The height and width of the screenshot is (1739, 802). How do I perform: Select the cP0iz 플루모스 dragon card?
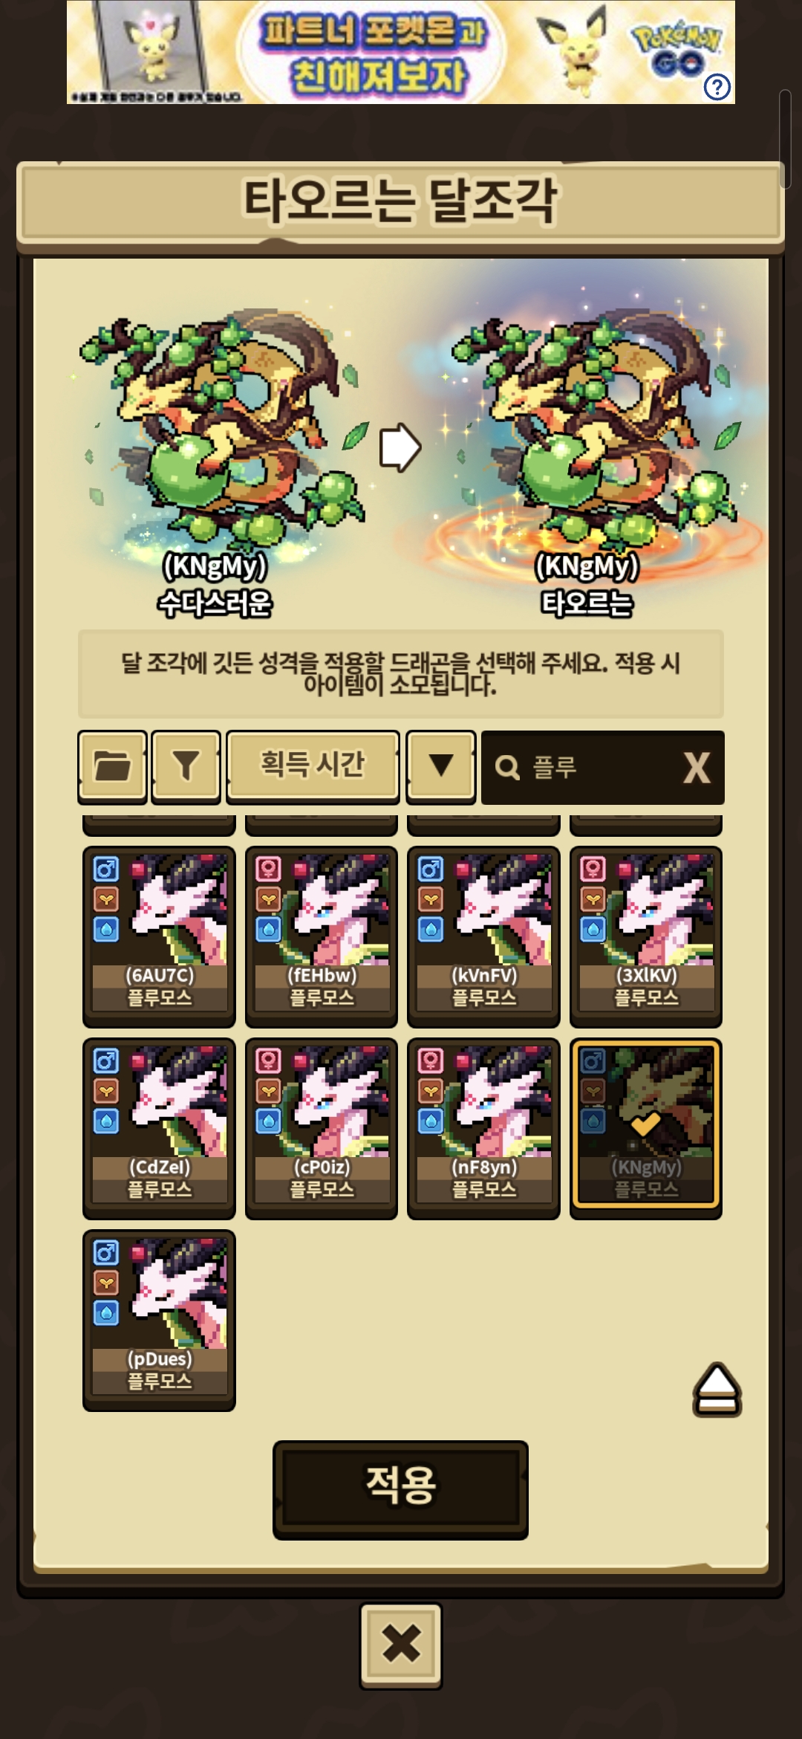click(322, 1128)
